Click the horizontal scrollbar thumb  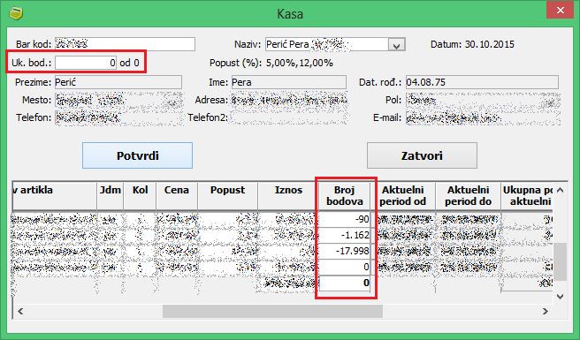[272, 311]
